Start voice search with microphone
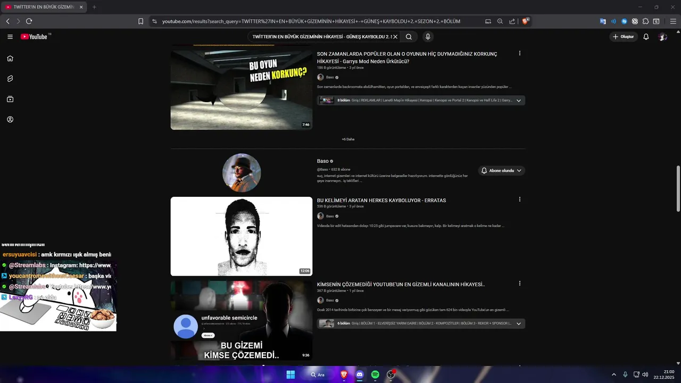The width and height of the screenshot is (681, 383). 428,37
